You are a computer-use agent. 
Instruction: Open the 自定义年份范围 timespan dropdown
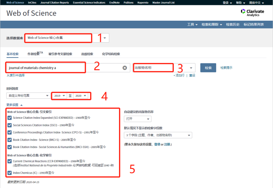(28, 96)
